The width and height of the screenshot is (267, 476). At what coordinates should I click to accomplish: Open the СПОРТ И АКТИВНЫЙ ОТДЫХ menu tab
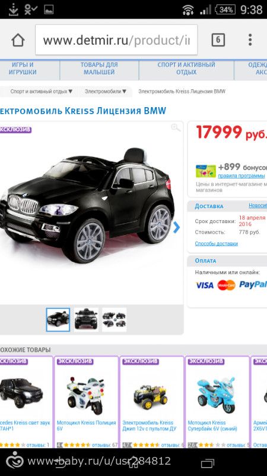tap(186, 68)
